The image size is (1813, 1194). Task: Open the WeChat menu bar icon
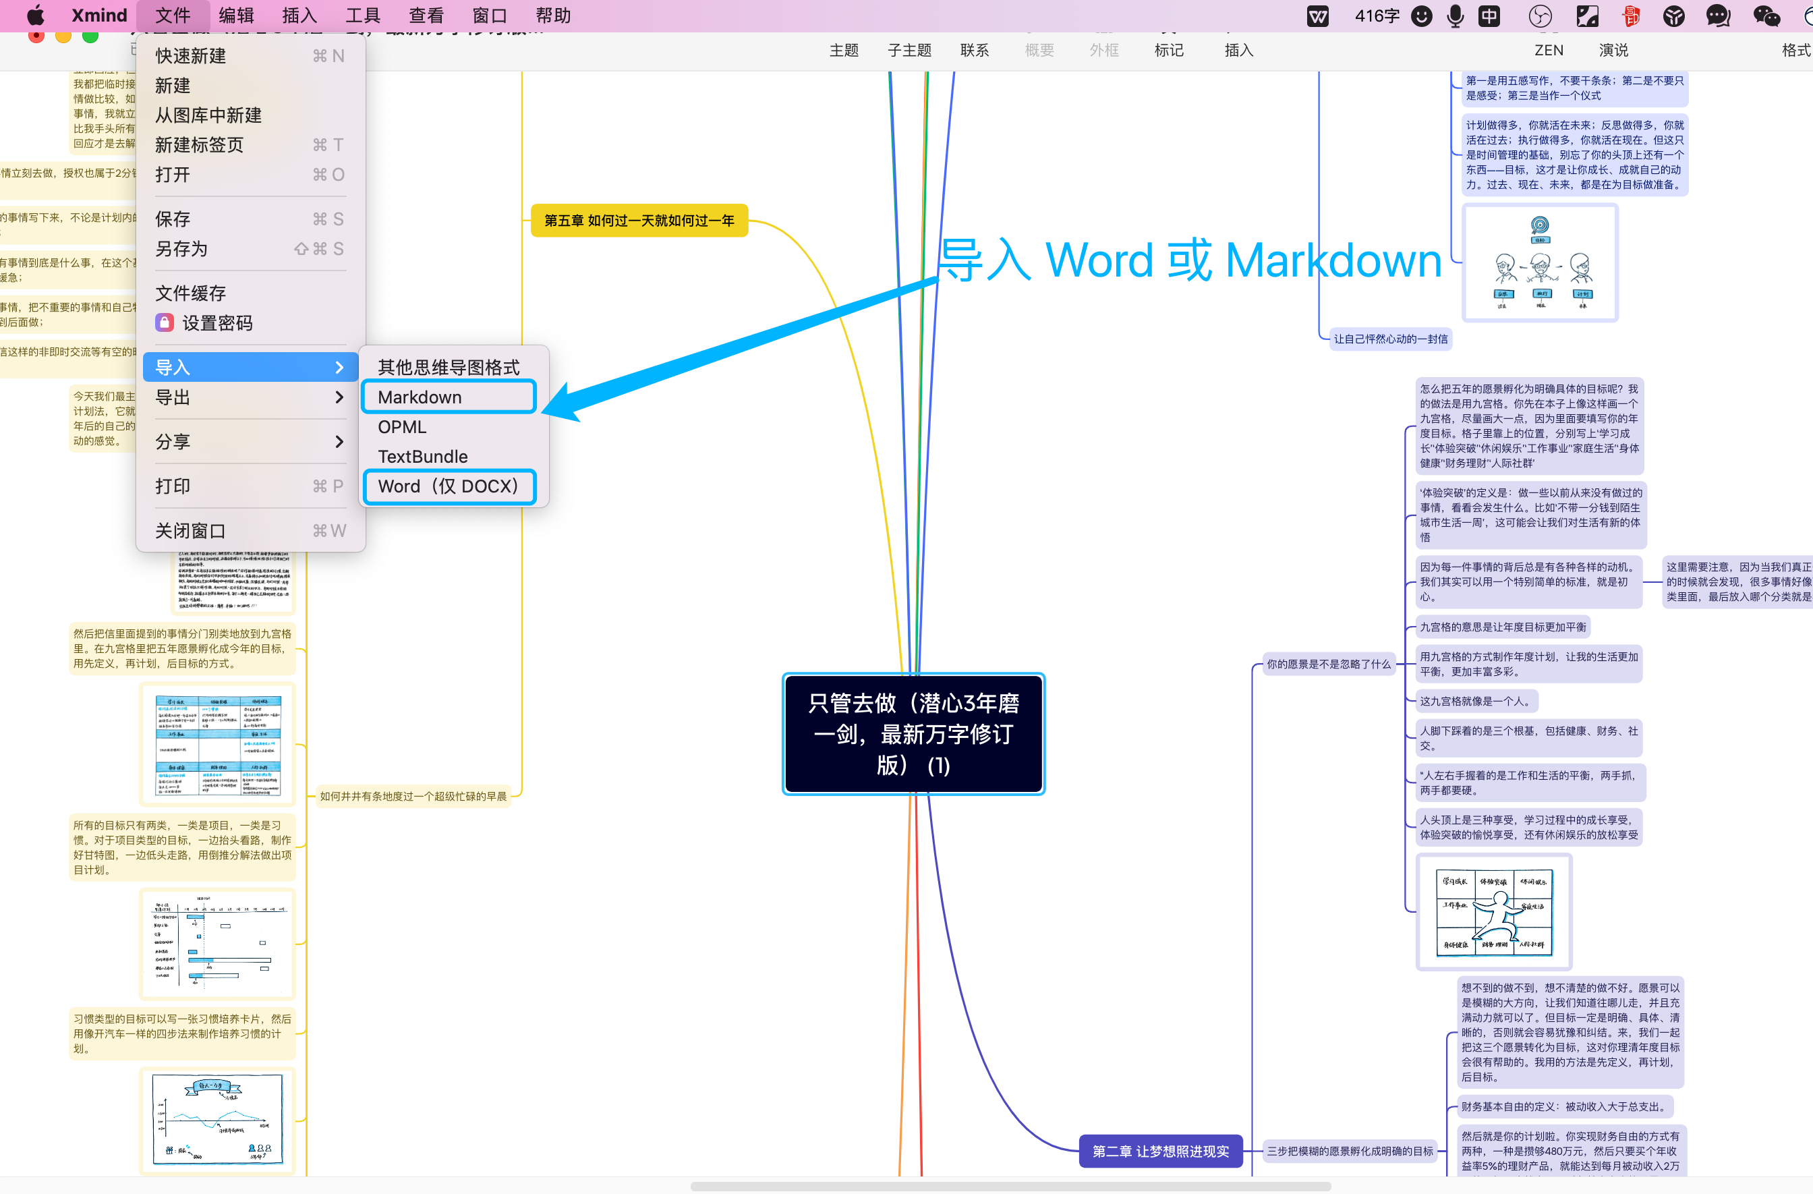tap(1766, 16)
